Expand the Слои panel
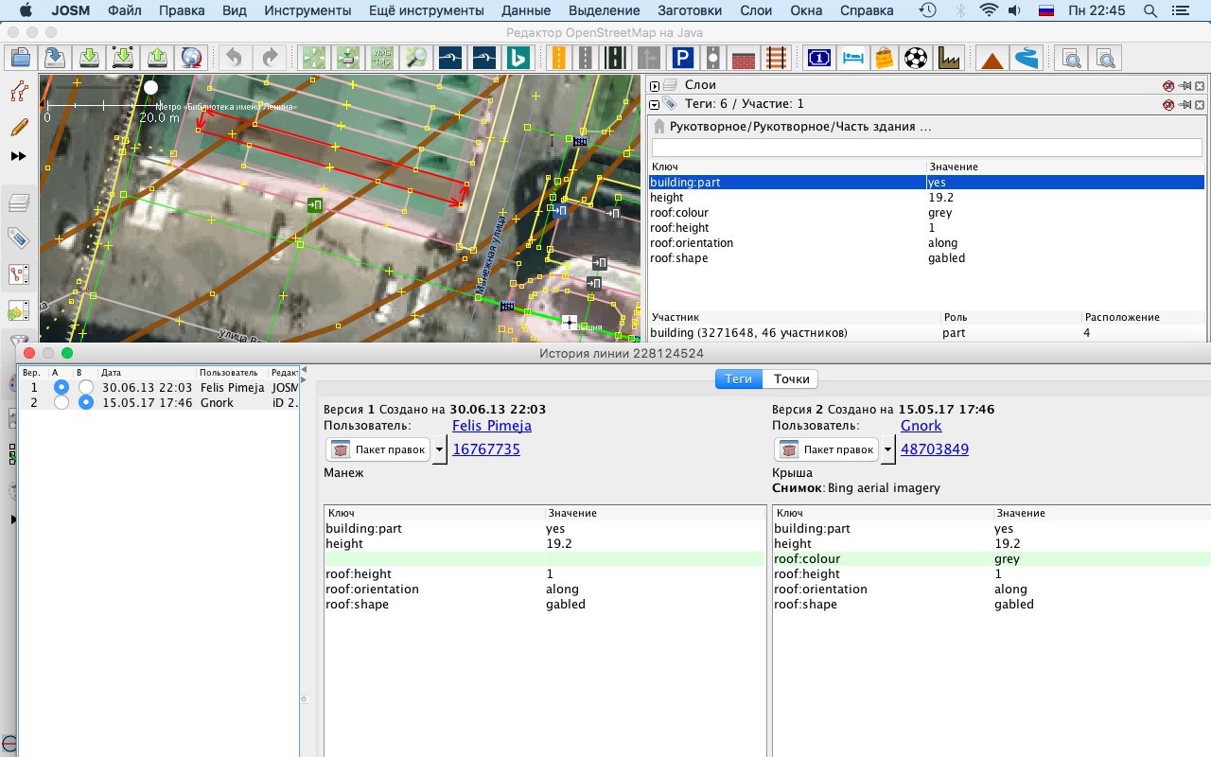This screenshot has height=757, width=1211. (655, 86)
